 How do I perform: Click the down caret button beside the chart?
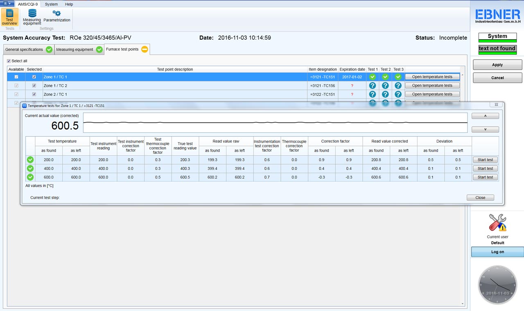(x=485, y=130)
